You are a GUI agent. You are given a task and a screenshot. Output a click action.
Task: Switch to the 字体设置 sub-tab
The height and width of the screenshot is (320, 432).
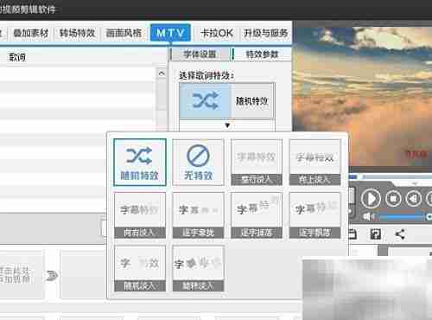[200, 54]
